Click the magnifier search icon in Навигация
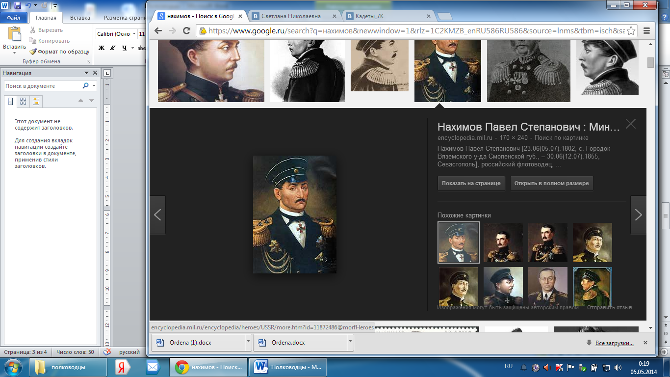 86,86
